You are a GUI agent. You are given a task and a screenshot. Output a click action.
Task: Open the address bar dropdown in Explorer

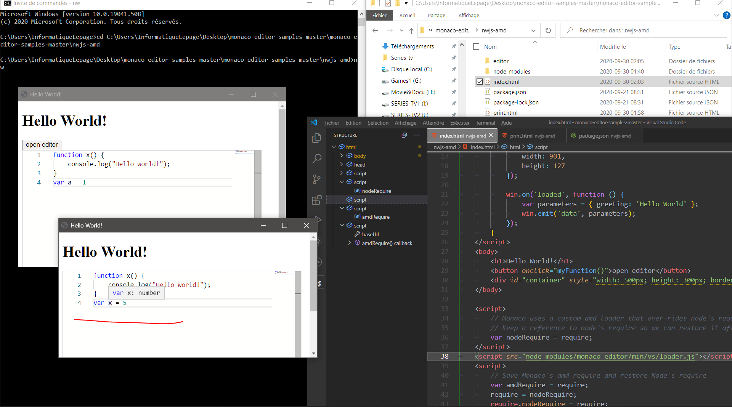[533, 30]
